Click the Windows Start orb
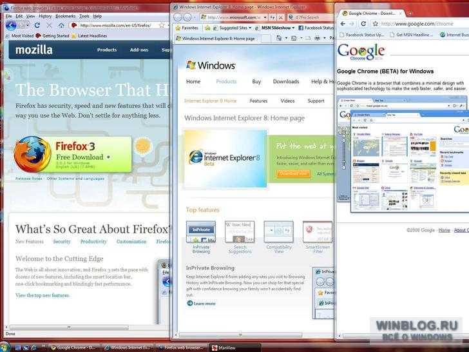 tap(5, 347)
